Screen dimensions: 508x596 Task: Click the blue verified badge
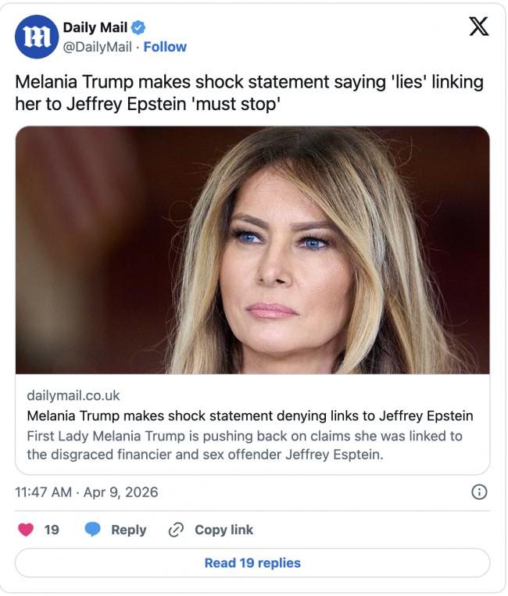[139, 29]
